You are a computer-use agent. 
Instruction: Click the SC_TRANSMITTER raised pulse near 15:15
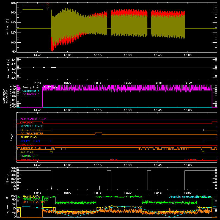click(x=98, y=134)
